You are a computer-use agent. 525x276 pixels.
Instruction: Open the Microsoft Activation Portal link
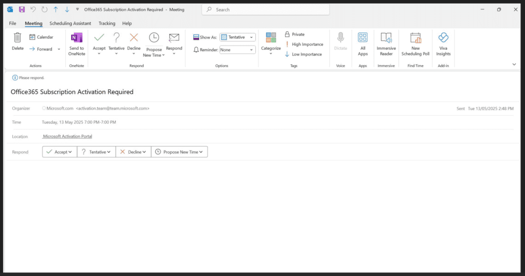[67, 136]
